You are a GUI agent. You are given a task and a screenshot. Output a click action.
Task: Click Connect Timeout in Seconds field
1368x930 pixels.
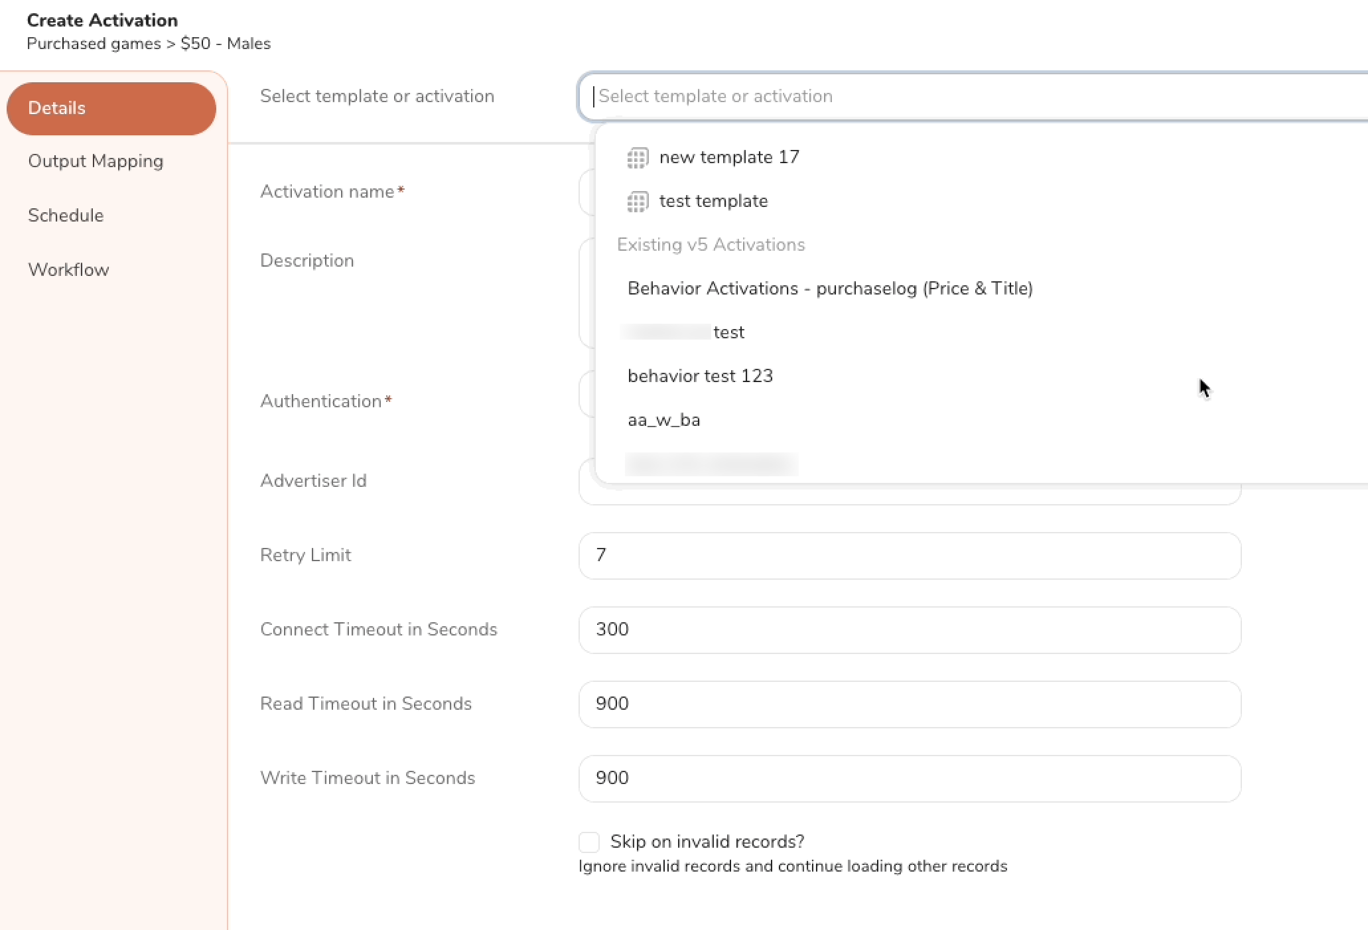(909, 630)
